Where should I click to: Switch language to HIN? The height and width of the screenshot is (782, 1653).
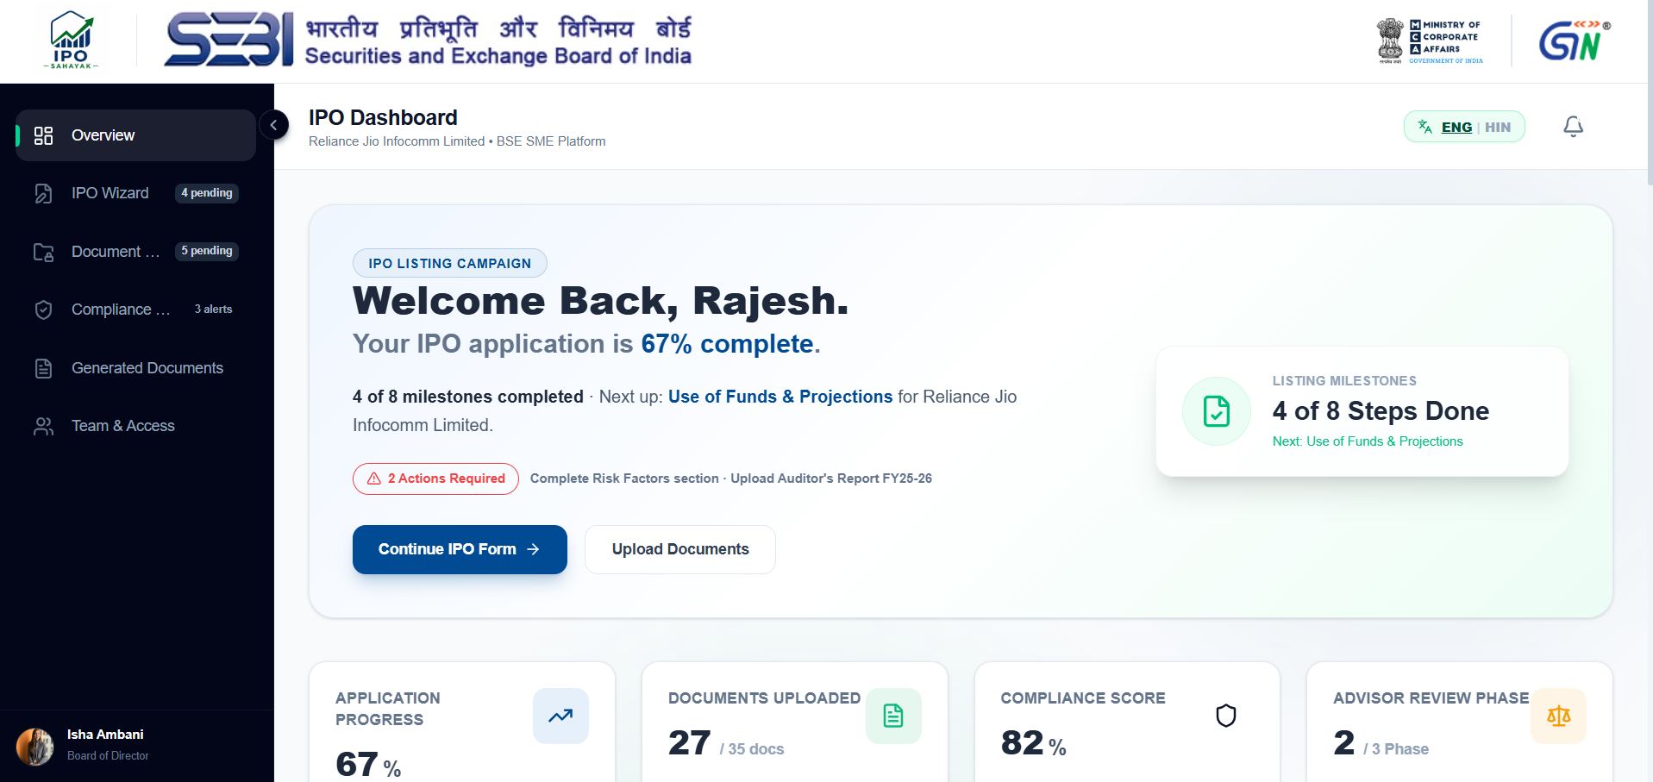(1498, 127)
